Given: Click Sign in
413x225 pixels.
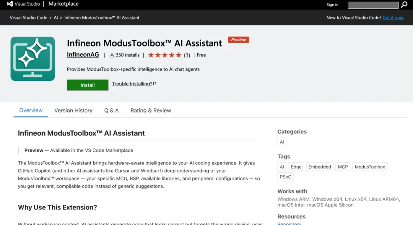Looking at the screenshot, I should tap(332, 5).
